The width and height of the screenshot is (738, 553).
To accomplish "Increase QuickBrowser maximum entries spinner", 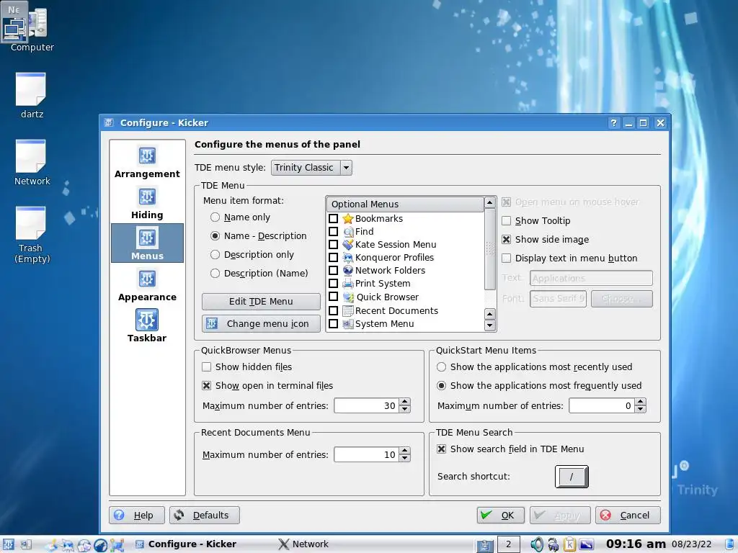I will click(405, 402).
